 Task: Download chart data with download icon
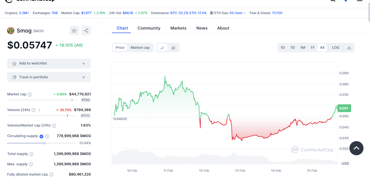click(349, 47)
